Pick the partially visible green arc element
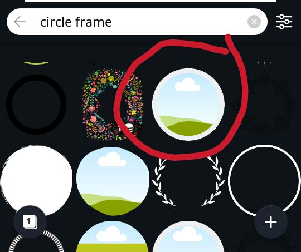301x252 pixels. click(x=36, y=63)
